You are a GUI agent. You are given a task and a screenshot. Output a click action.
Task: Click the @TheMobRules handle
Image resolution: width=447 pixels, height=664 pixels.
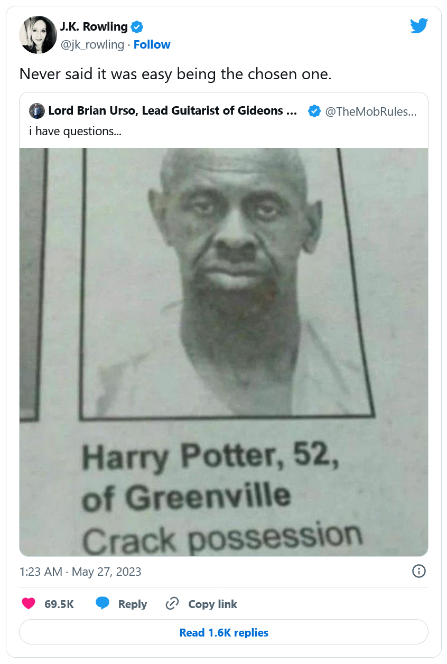click(x=370, y=111)
